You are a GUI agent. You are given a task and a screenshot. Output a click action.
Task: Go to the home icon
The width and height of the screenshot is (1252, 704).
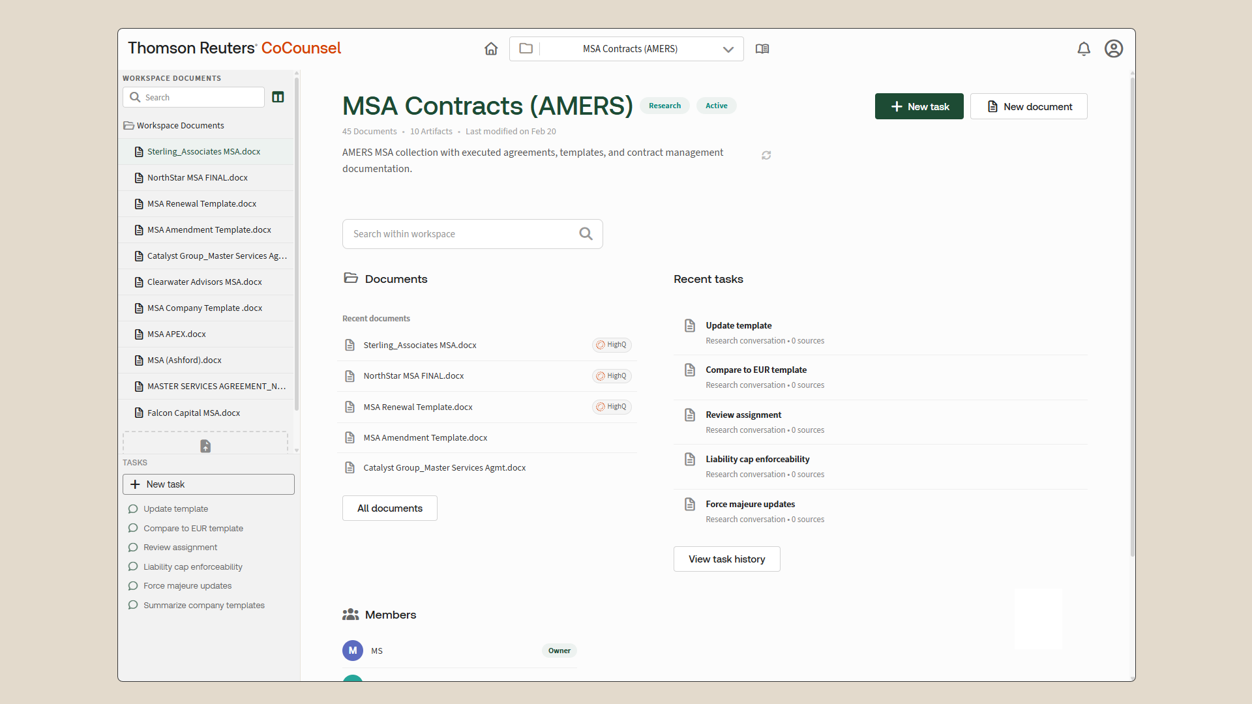pyautogui.click(x=491, y=49)
